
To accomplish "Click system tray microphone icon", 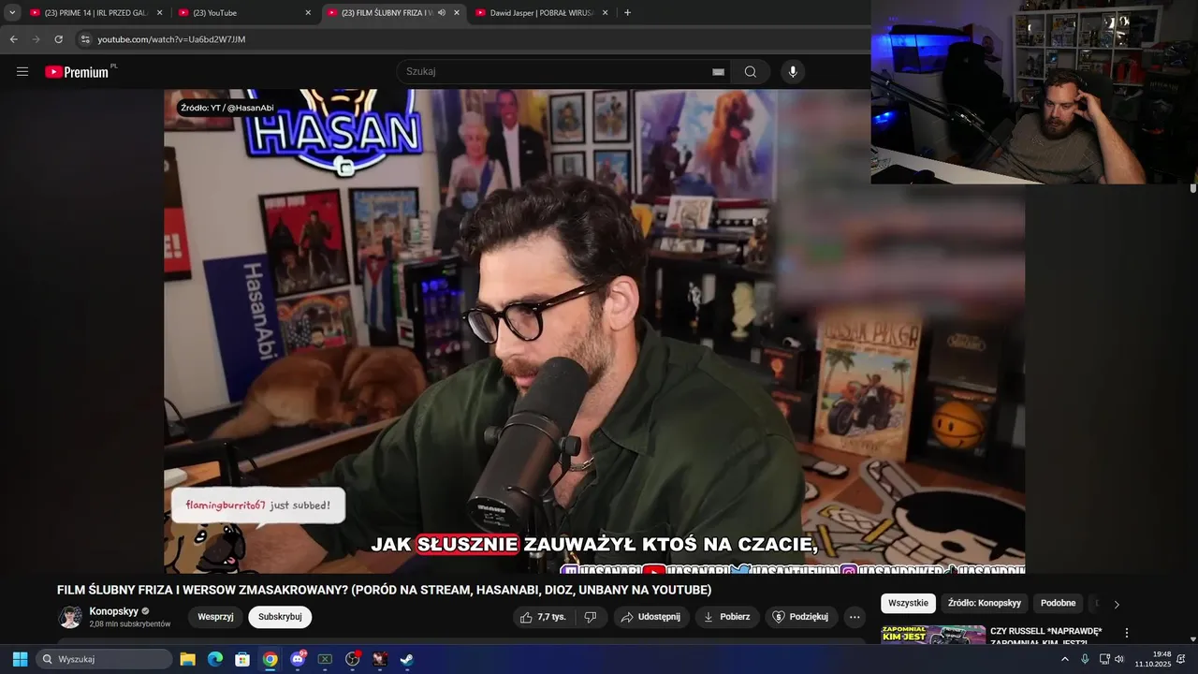I will [1085, 659].
